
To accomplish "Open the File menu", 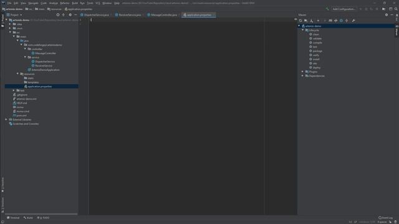I will pos(9,3).
